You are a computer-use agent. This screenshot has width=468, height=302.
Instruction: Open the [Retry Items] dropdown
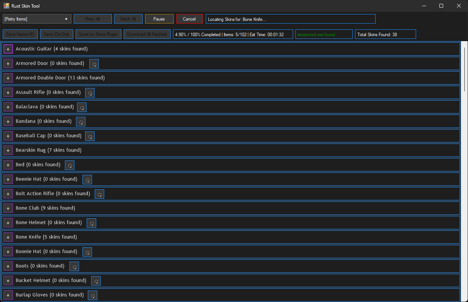[37, 19]
